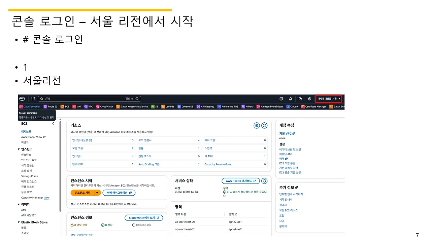This screenshot has width=431, height=242.
Task: Open the help question-mark icon
Action: pos(300,98)
